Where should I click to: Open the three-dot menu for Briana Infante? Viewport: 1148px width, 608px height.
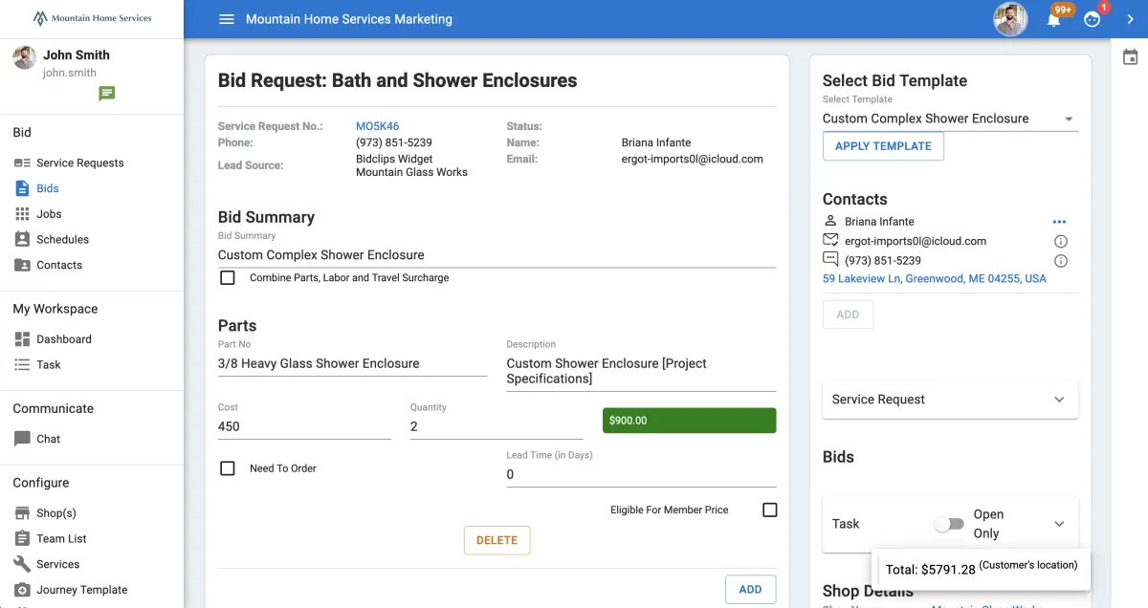click(1059, 222)
